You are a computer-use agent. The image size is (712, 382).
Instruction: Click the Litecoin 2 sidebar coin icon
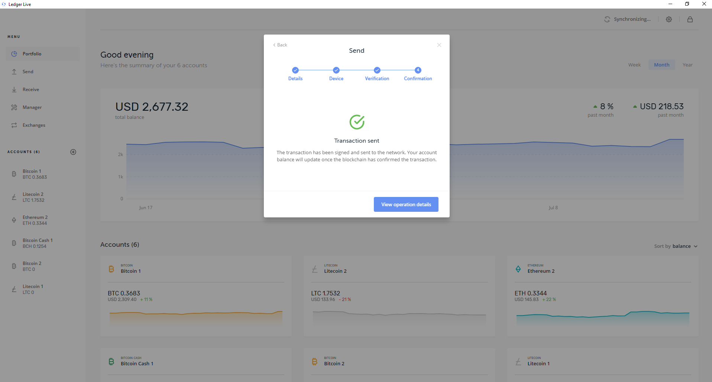pos(14,197)
